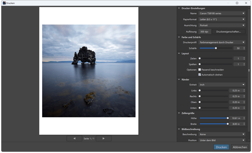Click the Zeilen stepper arrows
The height and width of the screenshot is (153, 252).
click(x=244, y=59)
